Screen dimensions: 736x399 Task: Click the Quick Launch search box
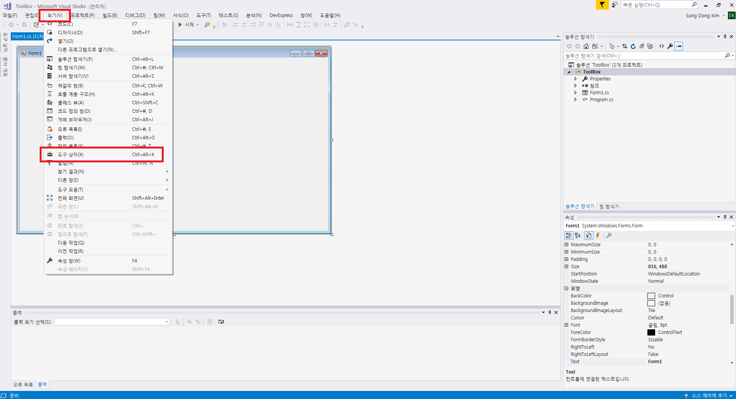point(656,5)
